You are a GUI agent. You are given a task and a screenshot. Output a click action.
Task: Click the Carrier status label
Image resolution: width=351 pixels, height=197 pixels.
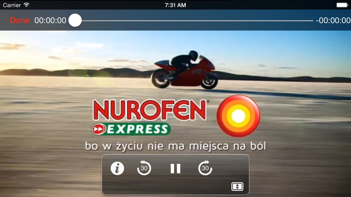[12, 5]
